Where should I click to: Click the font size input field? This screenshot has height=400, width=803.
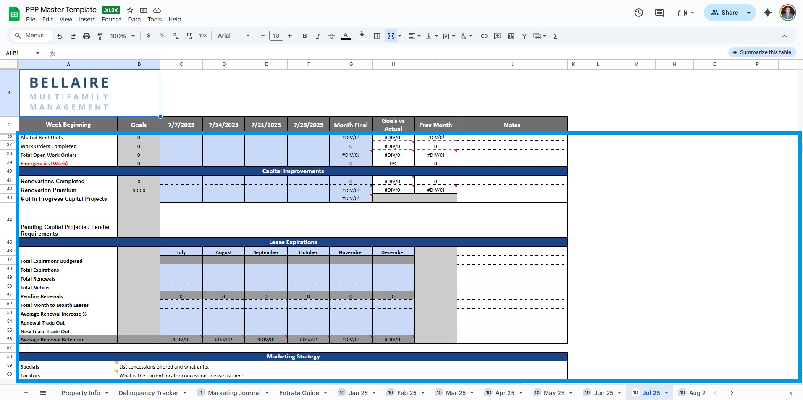tap(276, 36)
